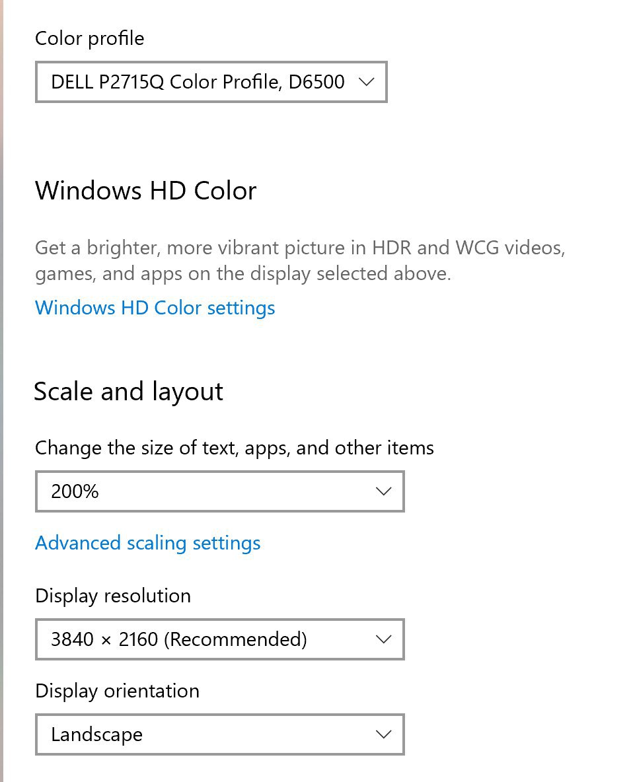Click the 'games, and apps on the display' line
The image size is (631, 782).
tap(243, 274)
